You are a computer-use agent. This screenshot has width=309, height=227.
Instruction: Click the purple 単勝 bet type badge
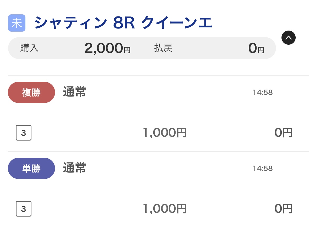31,168
